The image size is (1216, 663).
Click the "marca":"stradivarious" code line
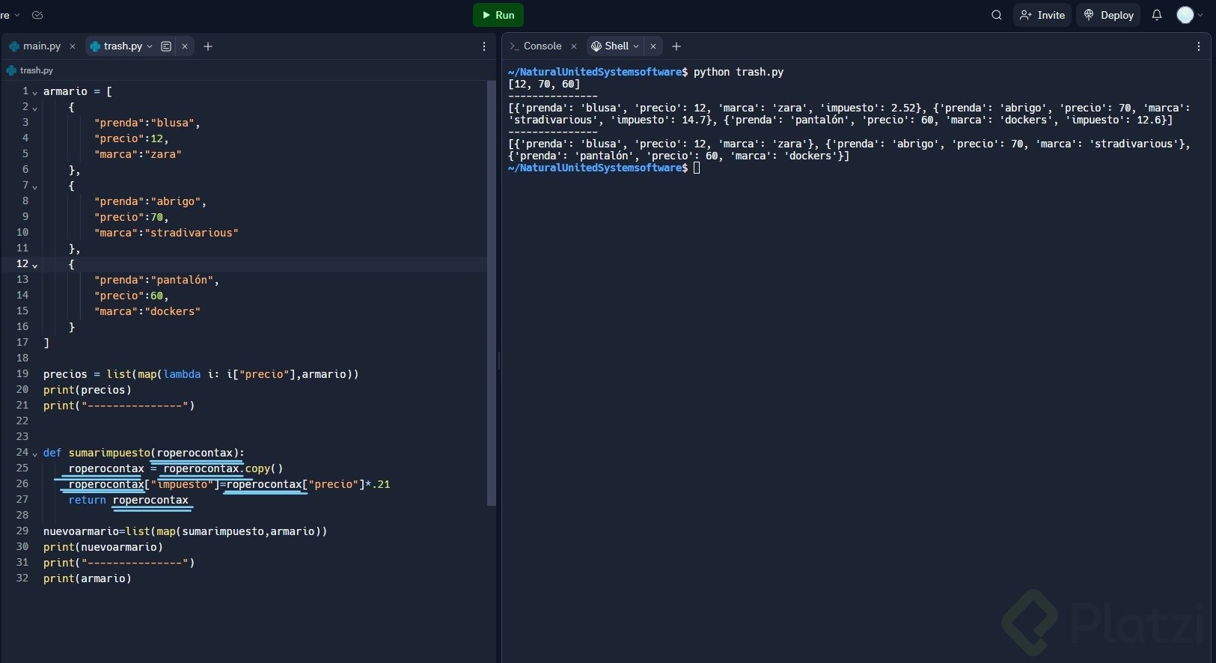pos(166,233)
